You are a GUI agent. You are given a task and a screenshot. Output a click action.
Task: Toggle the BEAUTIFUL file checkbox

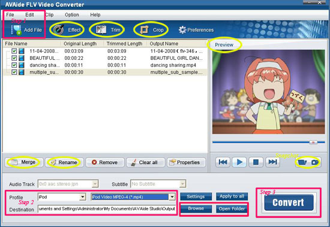14,58
